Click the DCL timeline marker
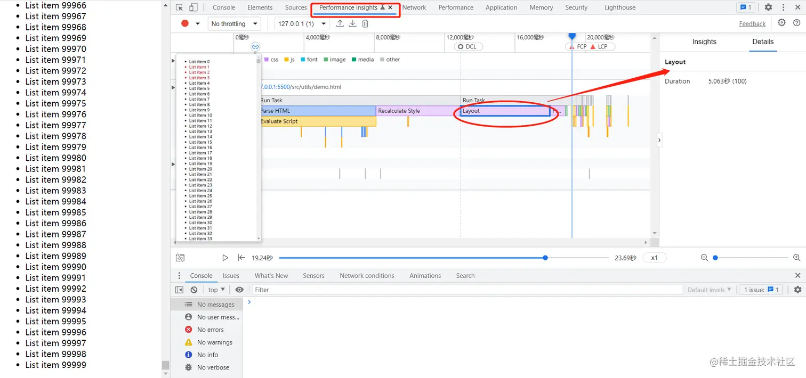Image resolution: width=806 pixels, height=378 pixels. (x=469, y=47)
